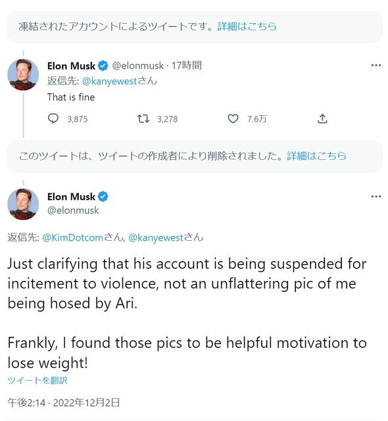Open 詳細はこちら link in deleted tweet notice
Viewport: 388px width, 421px height.
pos(316,156)
